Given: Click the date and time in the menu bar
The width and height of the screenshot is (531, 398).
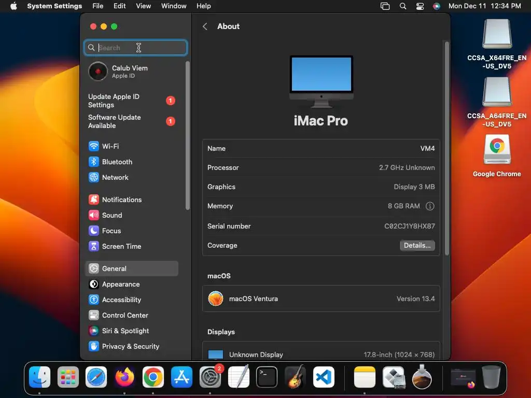Looking at the screenshot, I should (x=485, y=6).
